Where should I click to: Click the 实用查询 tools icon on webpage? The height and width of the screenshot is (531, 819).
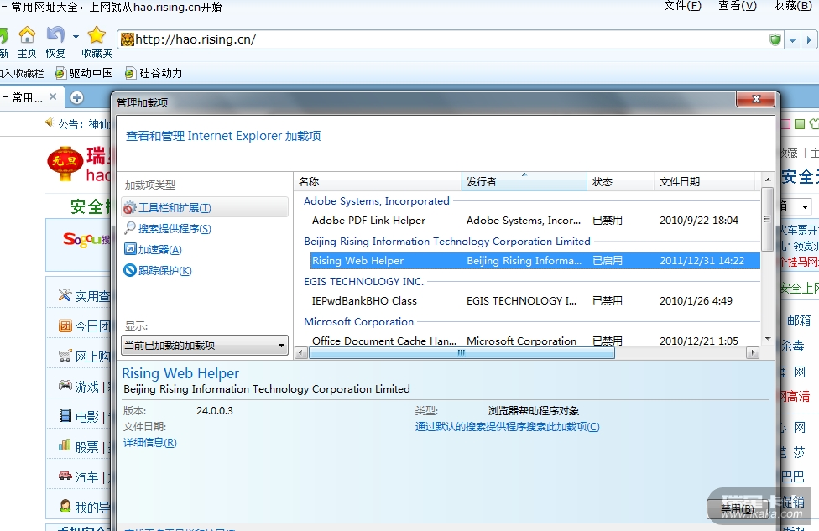65,295
